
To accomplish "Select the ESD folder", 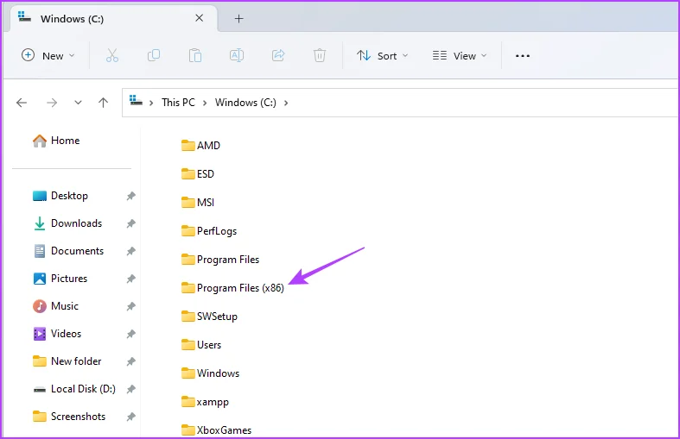I will 198,174.
